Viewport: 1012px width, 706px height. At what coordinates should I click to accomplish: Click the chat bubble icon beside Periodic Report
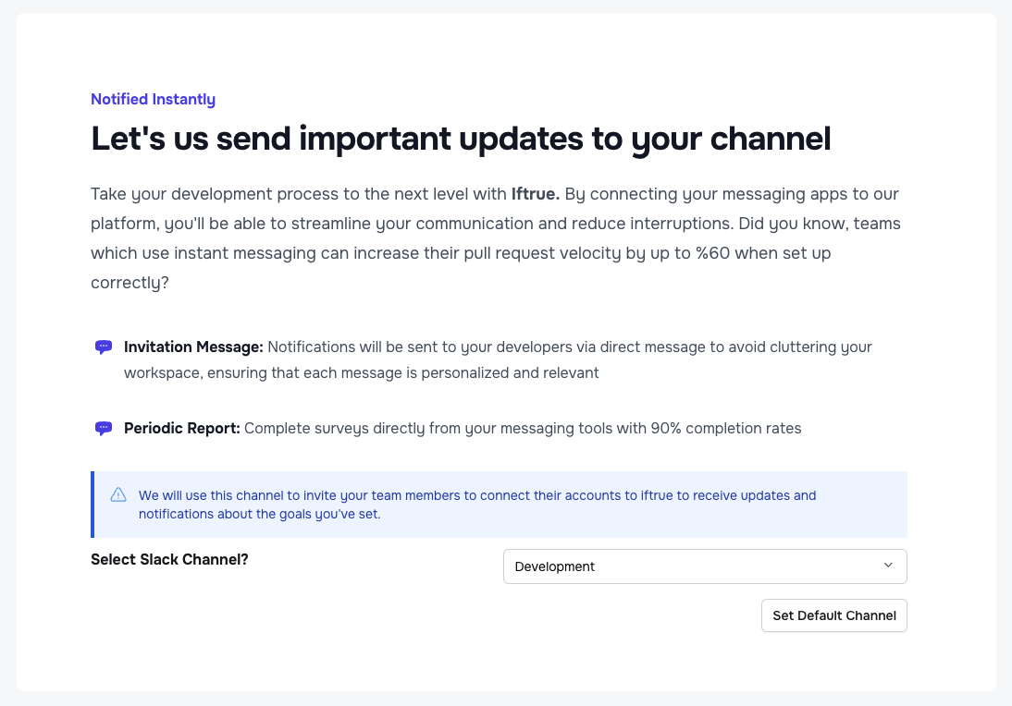104,429
